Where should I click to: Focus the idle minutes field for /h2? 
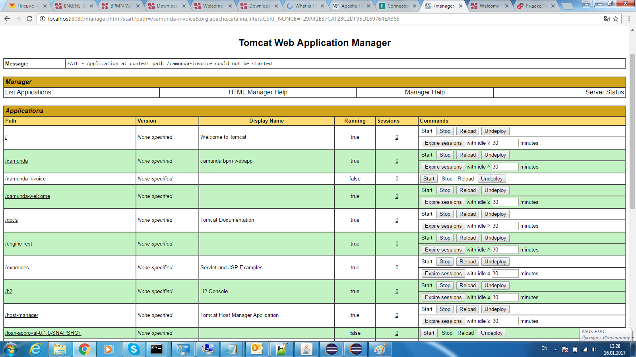(x=505, y=297)
